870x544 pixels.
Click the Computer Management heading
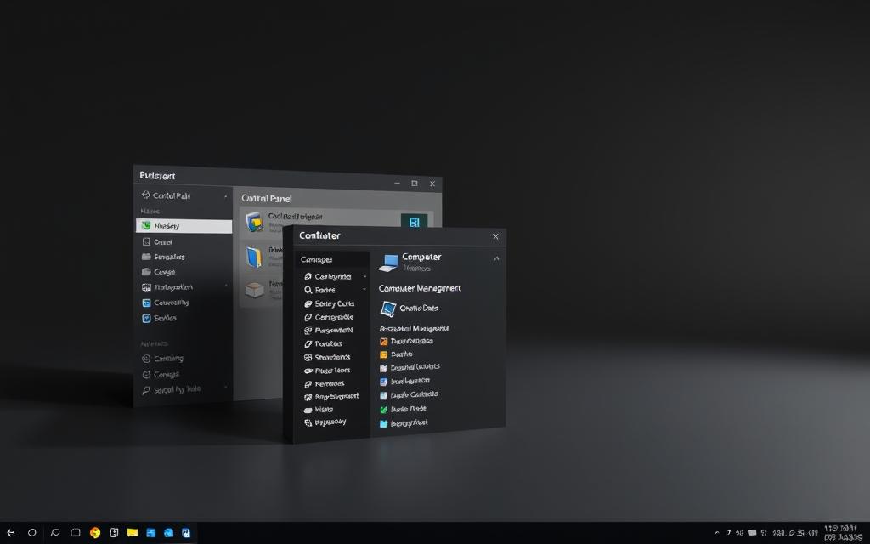[x=420, y=288]
